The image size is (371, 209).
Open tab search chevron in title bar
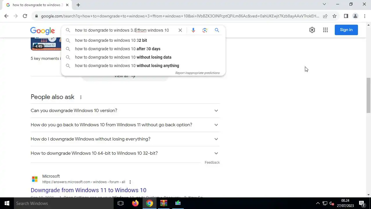coord(324,4)
